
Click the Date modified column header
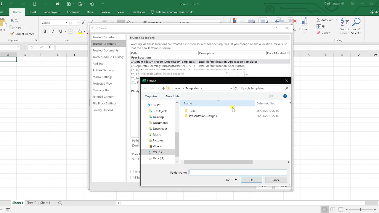[x=266, y=103]
